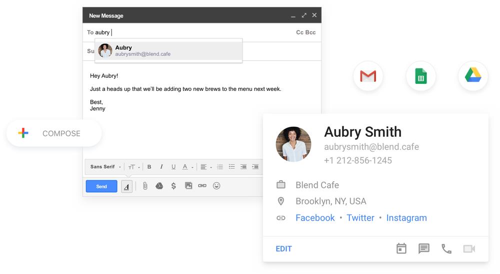Add Cc recipients
Screen dimensions: 500x274
point(299,32)
